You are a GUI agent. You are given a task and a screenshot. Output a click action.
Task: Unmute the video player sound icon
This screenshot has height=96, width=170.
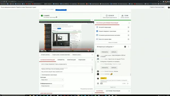tap(45, 51)
